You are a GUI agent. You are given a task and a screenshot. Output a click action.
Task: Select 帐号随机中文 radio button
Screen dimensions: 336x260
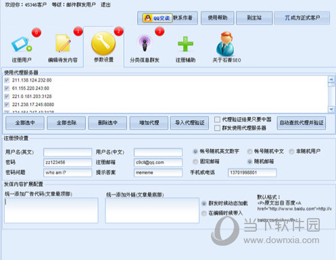pyautogui.click(x=249, y=151)
